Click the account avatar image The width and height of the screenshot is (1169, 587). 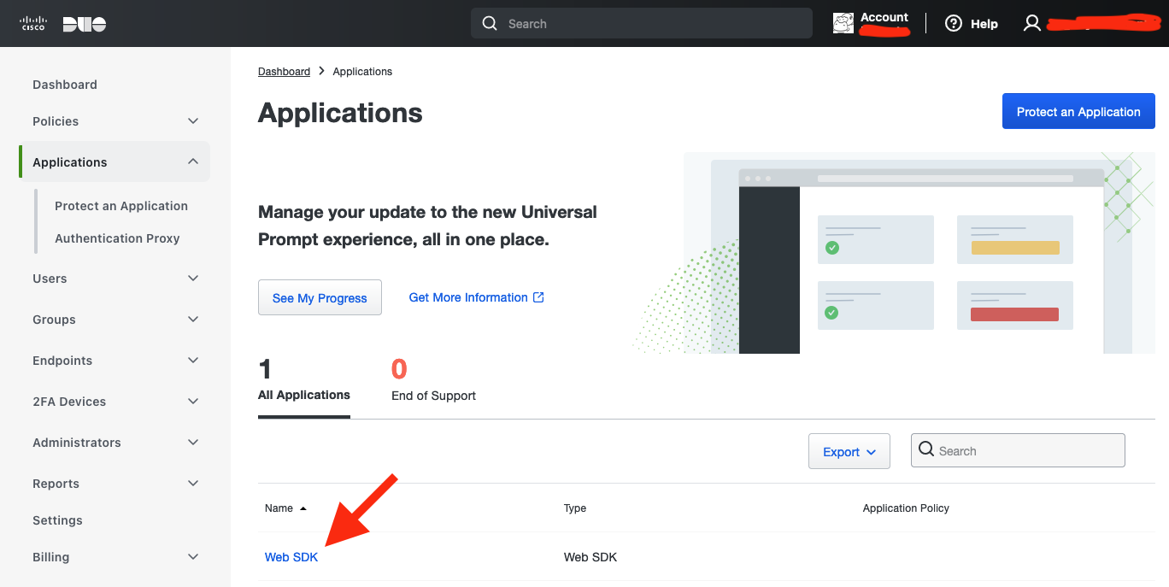click(x=843, y=24)
